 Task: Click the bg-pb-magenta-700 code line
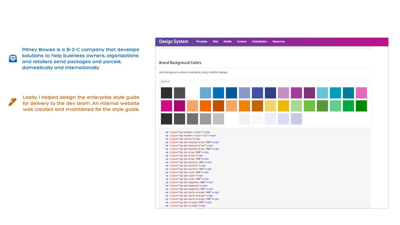click(x=191, y=189)
